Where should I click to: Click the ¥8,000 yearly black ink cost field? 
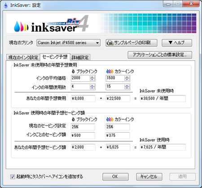(x=83, y=98)
